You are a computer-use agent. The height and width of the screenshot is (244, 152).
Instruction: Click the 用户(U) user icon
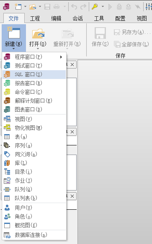pos(7,208)
